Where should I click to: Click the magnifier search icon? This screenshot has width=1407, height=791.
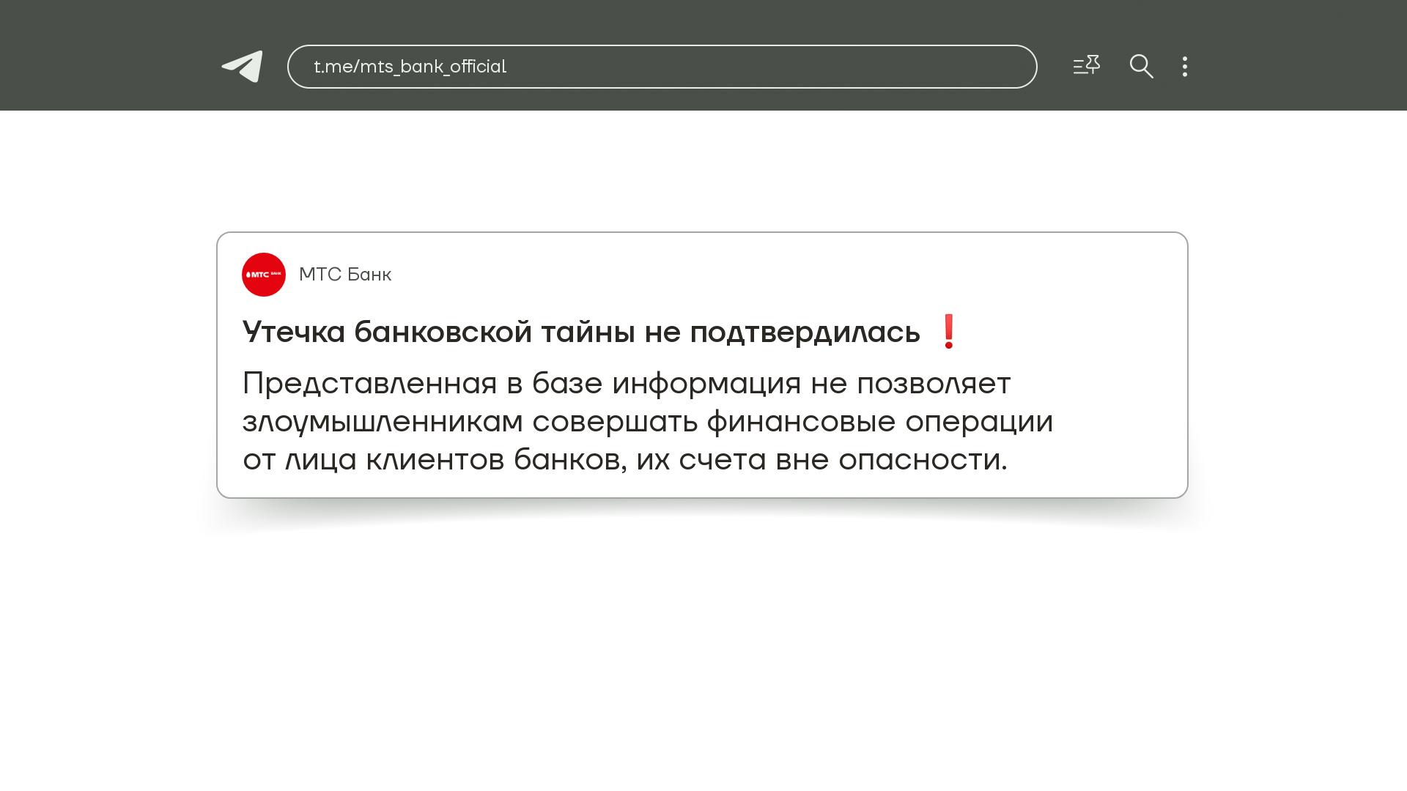coord(1141,67)
